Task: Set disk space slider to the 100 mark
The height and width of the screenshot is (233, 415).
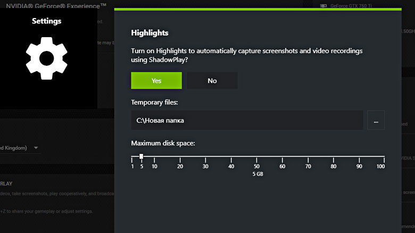Action: [384, 157]
